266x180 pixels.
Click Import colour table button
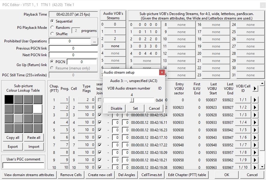pos(34,147)
